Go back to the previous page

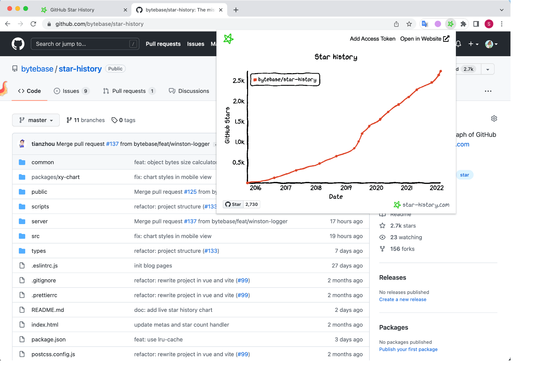click(8, 24)
